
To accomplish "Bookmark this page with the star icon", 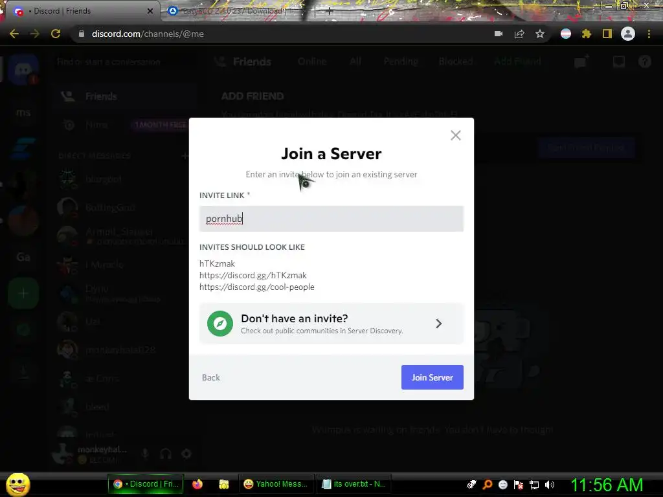I will click(x=540, y=34).
